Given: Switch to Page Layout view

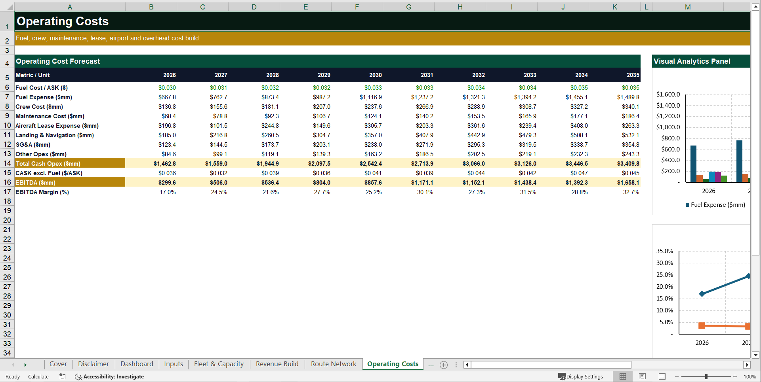Looking at the screenshot, I should click(642, 376).
